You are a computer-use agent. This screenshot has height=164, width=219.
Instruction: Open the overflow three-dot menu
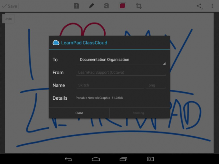click(x=212, y=6)
